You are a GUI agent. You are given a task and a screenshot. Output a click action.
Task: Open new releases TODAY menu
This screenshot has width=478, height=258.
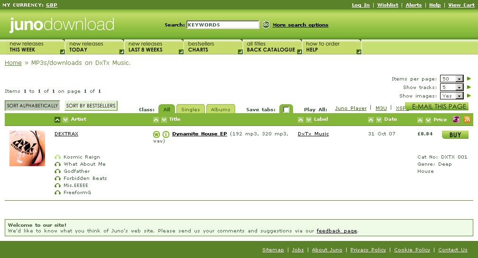pos(94,47)
